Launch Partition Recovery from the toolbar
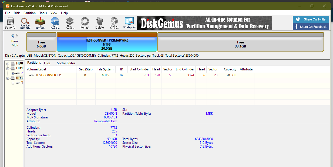The width and height of the screenshot is (333, 167). tap(25, 23)
